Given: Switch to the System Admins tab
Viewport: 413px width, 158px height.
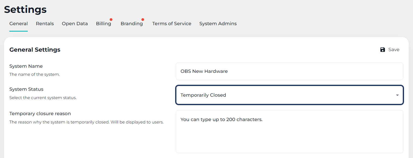Looking at the screenshot, I should click(218, 24).
